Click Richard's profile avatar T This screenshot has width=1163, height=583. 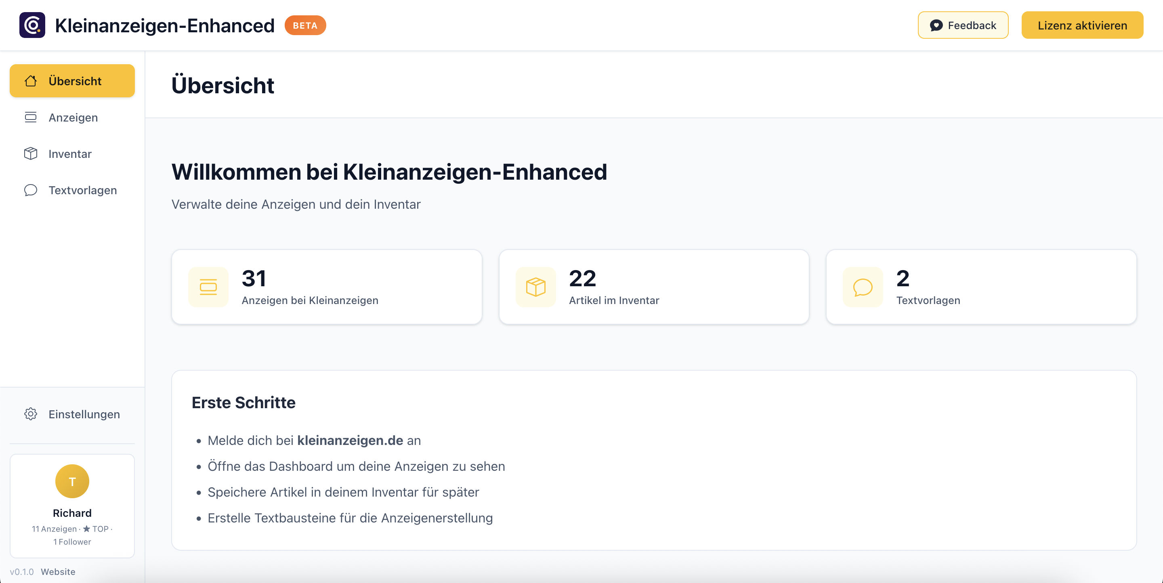(72, 481)
